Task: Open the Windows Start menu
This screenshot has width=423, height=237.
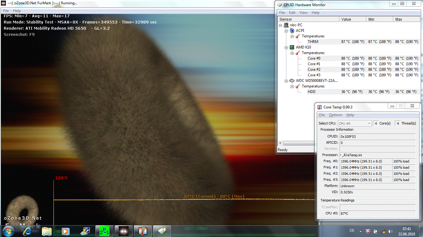Action: tap(8, 231)
